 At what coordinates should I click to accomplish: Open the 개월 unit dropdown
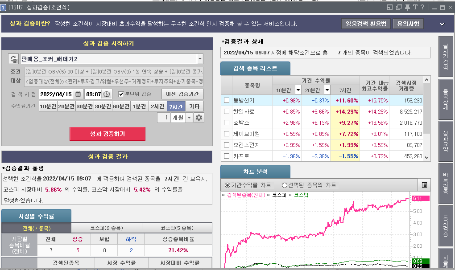(189, 118)
